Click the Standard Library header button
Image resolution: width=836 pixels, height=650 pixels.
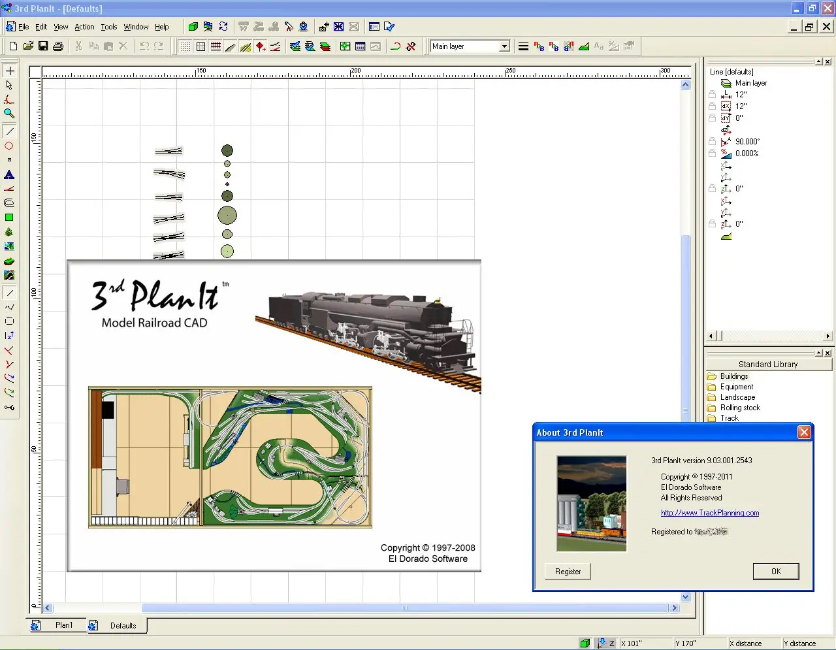tap(768, 365)
